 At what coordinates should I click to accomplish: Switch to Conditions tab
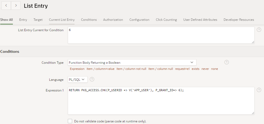coord(89,20)
